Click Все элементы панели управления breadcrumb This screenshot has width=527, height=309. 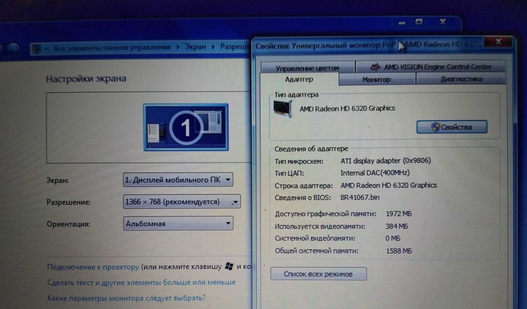pos(112,48)
